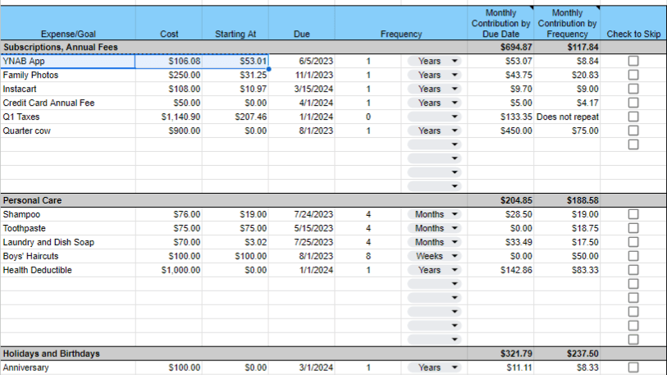Select the Personal Care section header
667x375 pixels.
pyautogui.click(x=333, y=200)
